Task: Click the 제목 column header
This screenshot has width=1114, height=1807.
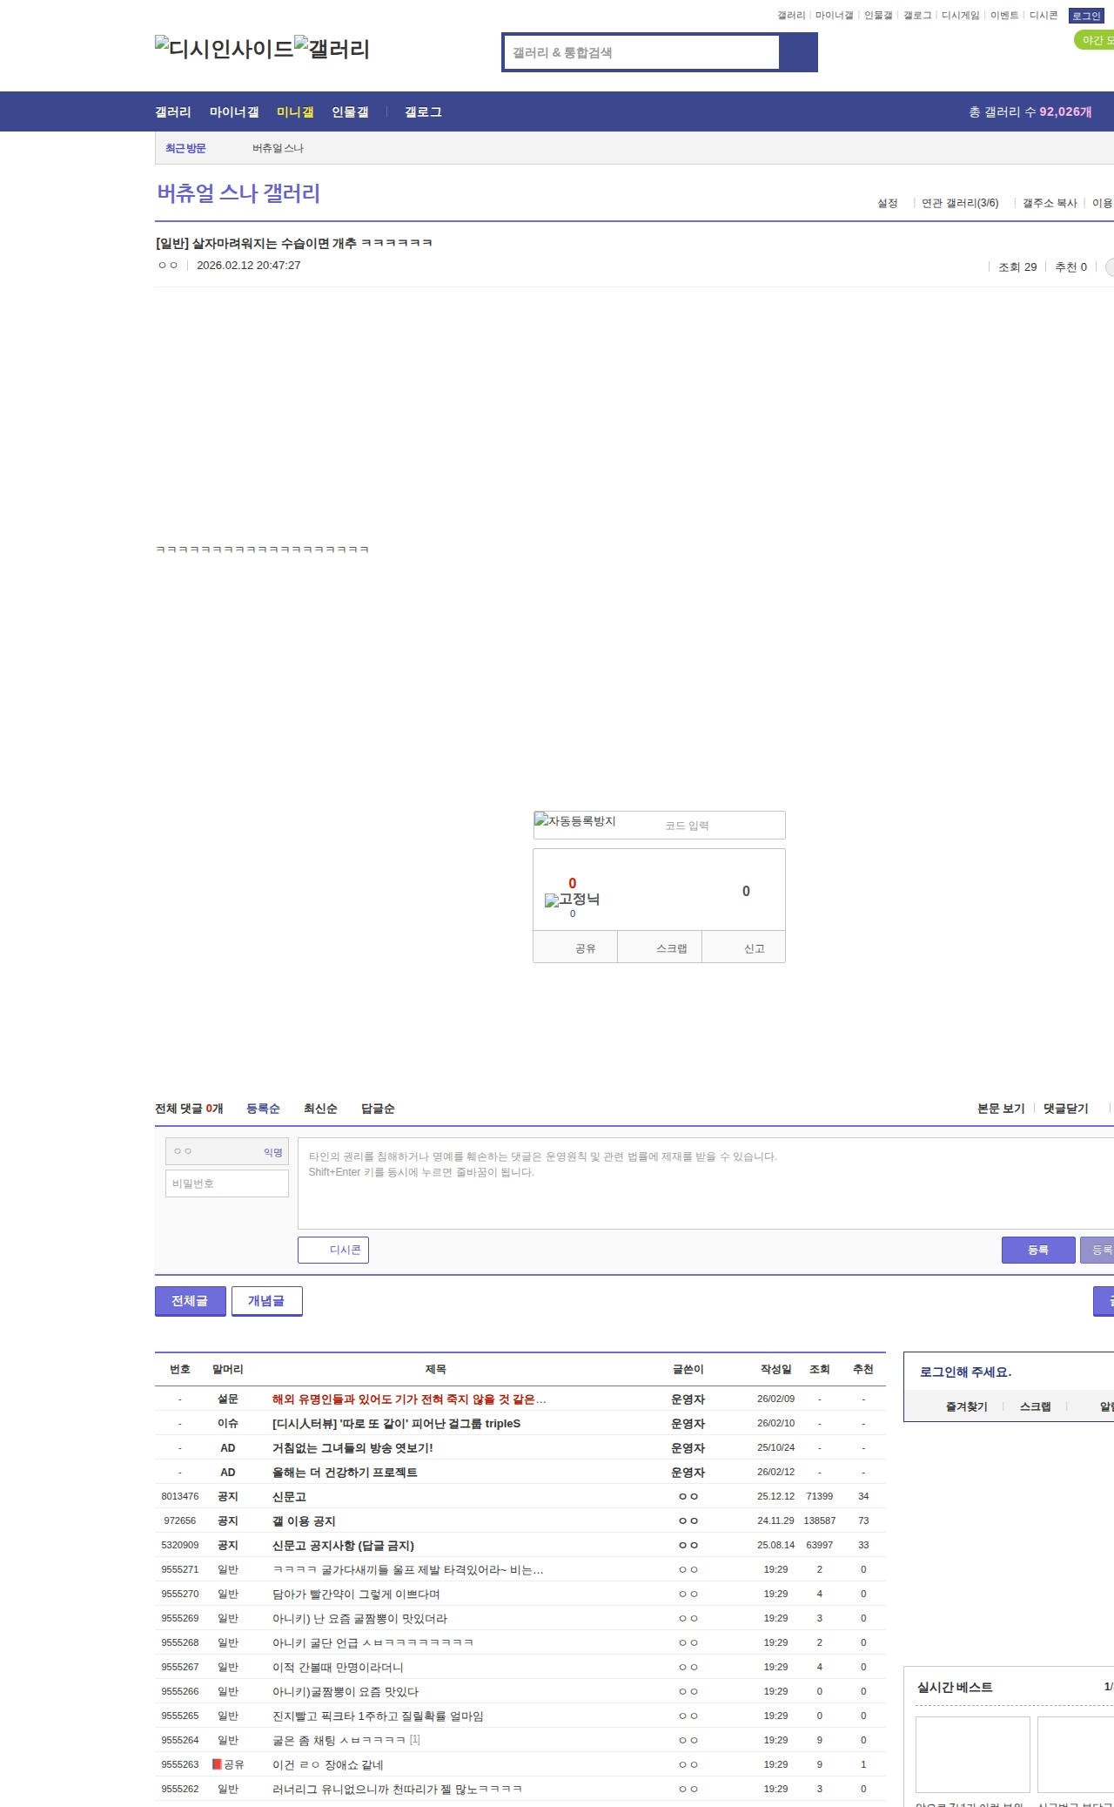Action: coord(435,1369)
